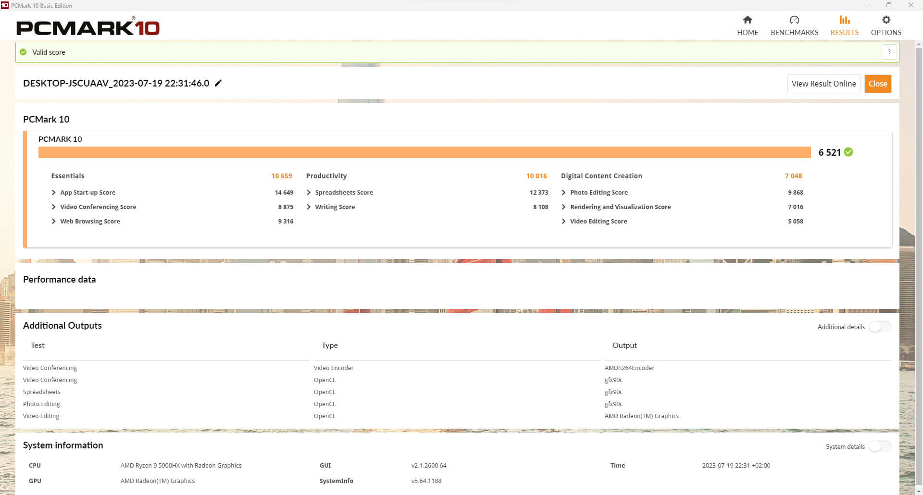Screen dimensions: 923x495
Task: Toggle the System details switch
Action: 880,446
